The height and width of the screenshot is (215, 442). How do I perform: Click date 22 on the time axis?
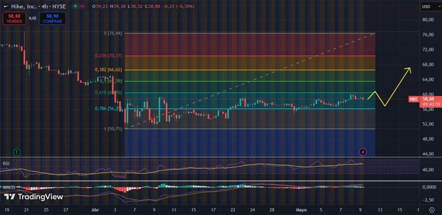233,210
